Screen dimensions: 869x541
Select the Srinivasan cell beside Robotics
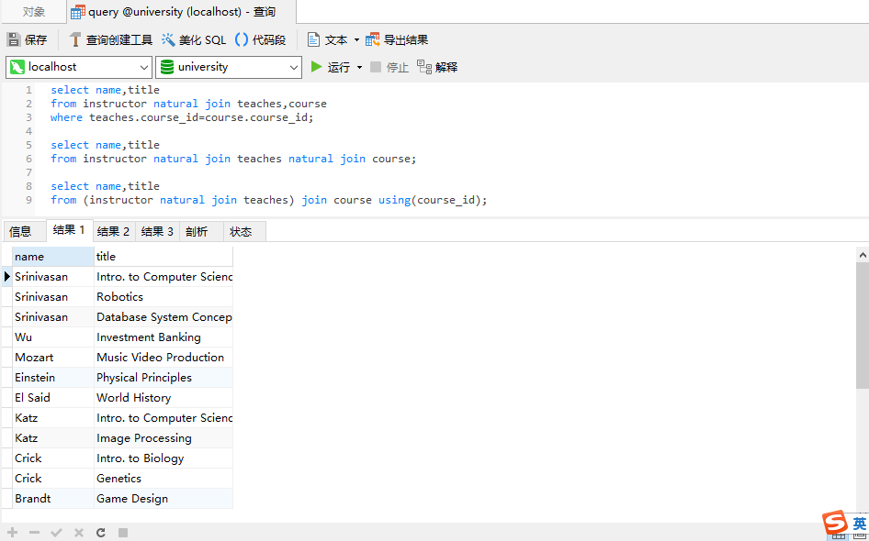point(53,297)
